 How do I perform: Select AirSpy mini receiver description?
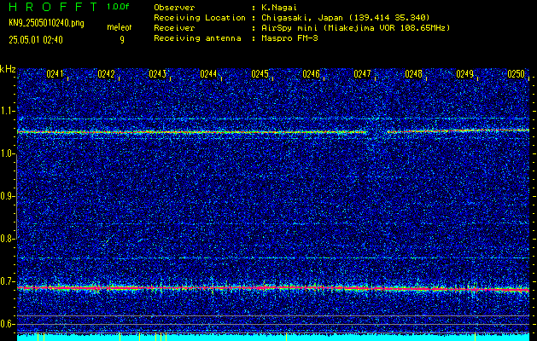click(356, 28)
